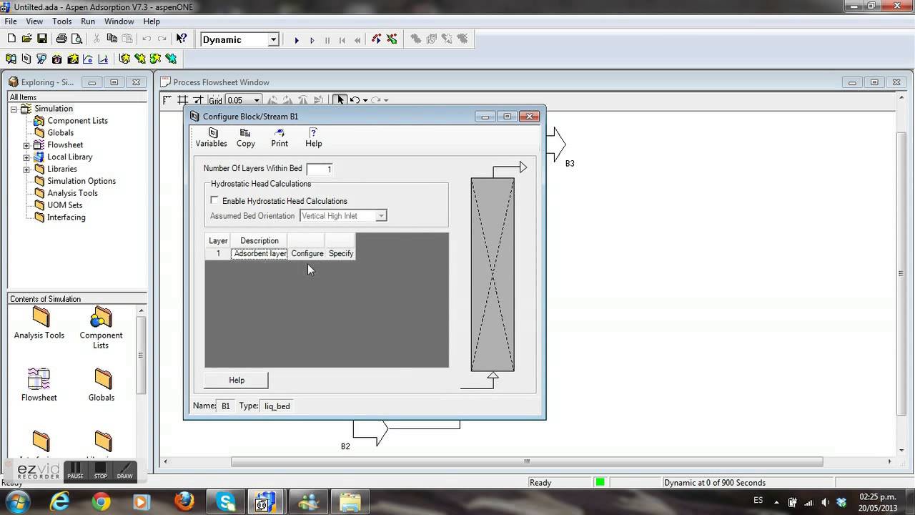Open Print Preview from the main toolbar
The width and height of the screenshot is (915, 515).
tap(76, 39)
